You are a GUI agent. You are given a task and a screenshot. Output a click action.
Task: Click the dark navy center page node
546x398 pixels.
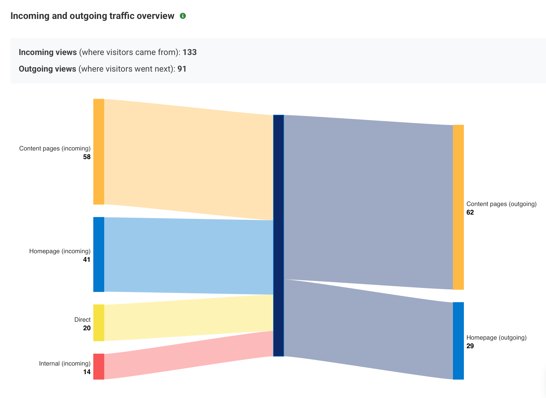pos(279,235)
